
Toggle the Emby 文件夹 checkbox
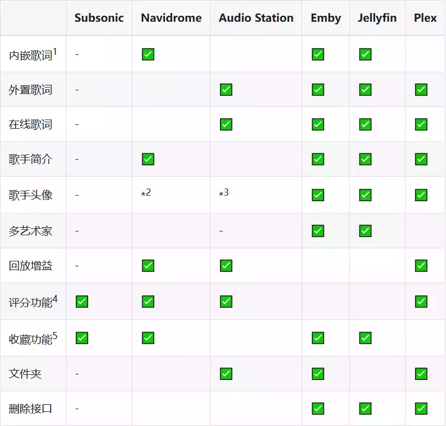coord(317,373)
